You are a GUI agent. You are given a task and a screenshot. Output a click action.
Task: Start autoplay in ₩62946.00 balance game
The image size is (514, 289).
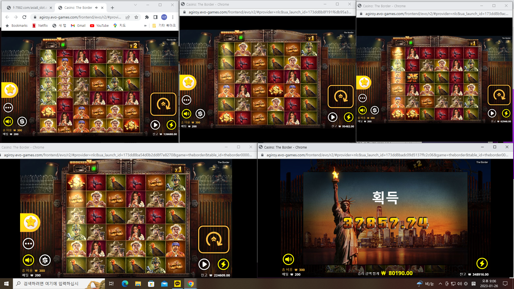coord(492,113)
